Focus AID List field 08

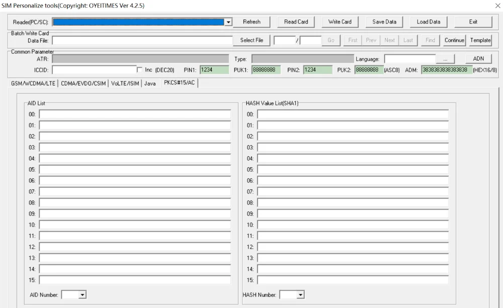(135, 203)
